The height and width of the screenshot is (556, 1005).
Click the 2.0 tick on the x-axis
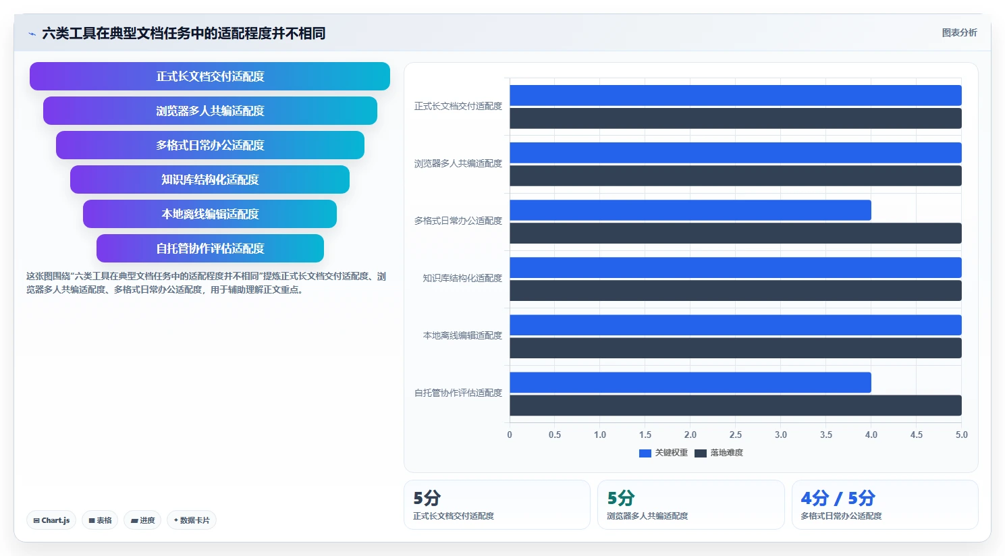690,435
